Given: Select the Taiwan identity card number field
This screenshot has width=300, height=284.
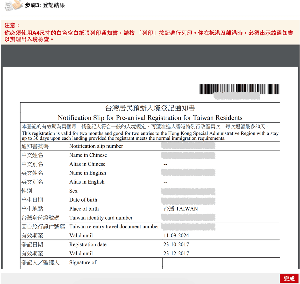Looking at the screenshot, I should pyautogui.click(x=188, y=217).
